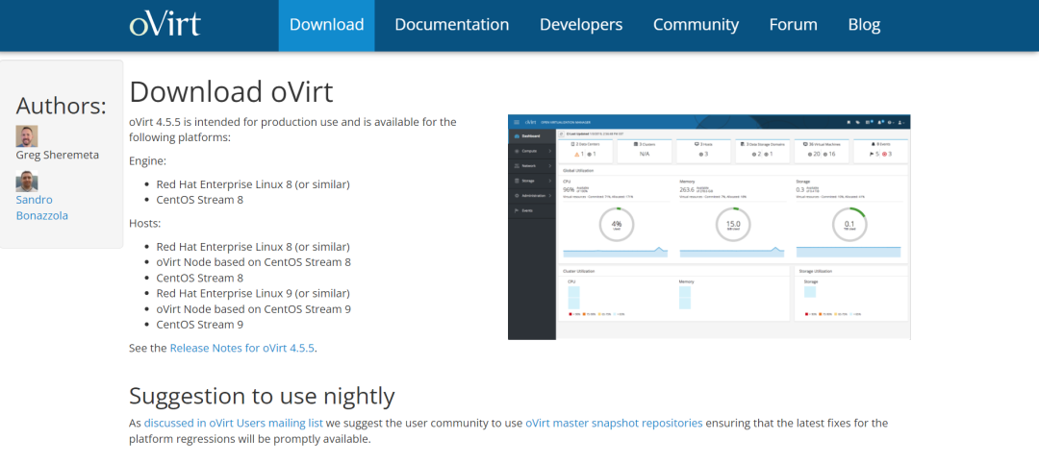
Task: Switch to the Developers navigation item
Action: 581,25
